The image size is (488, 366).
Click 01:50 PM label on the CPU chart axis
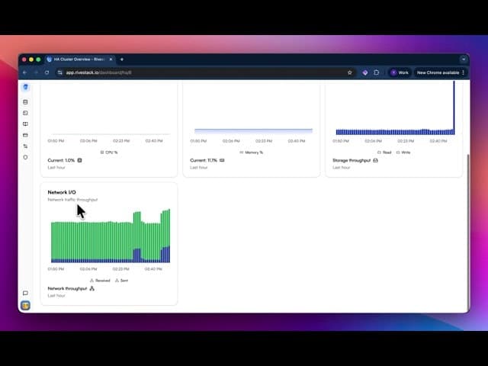click(x=56, y=141)
